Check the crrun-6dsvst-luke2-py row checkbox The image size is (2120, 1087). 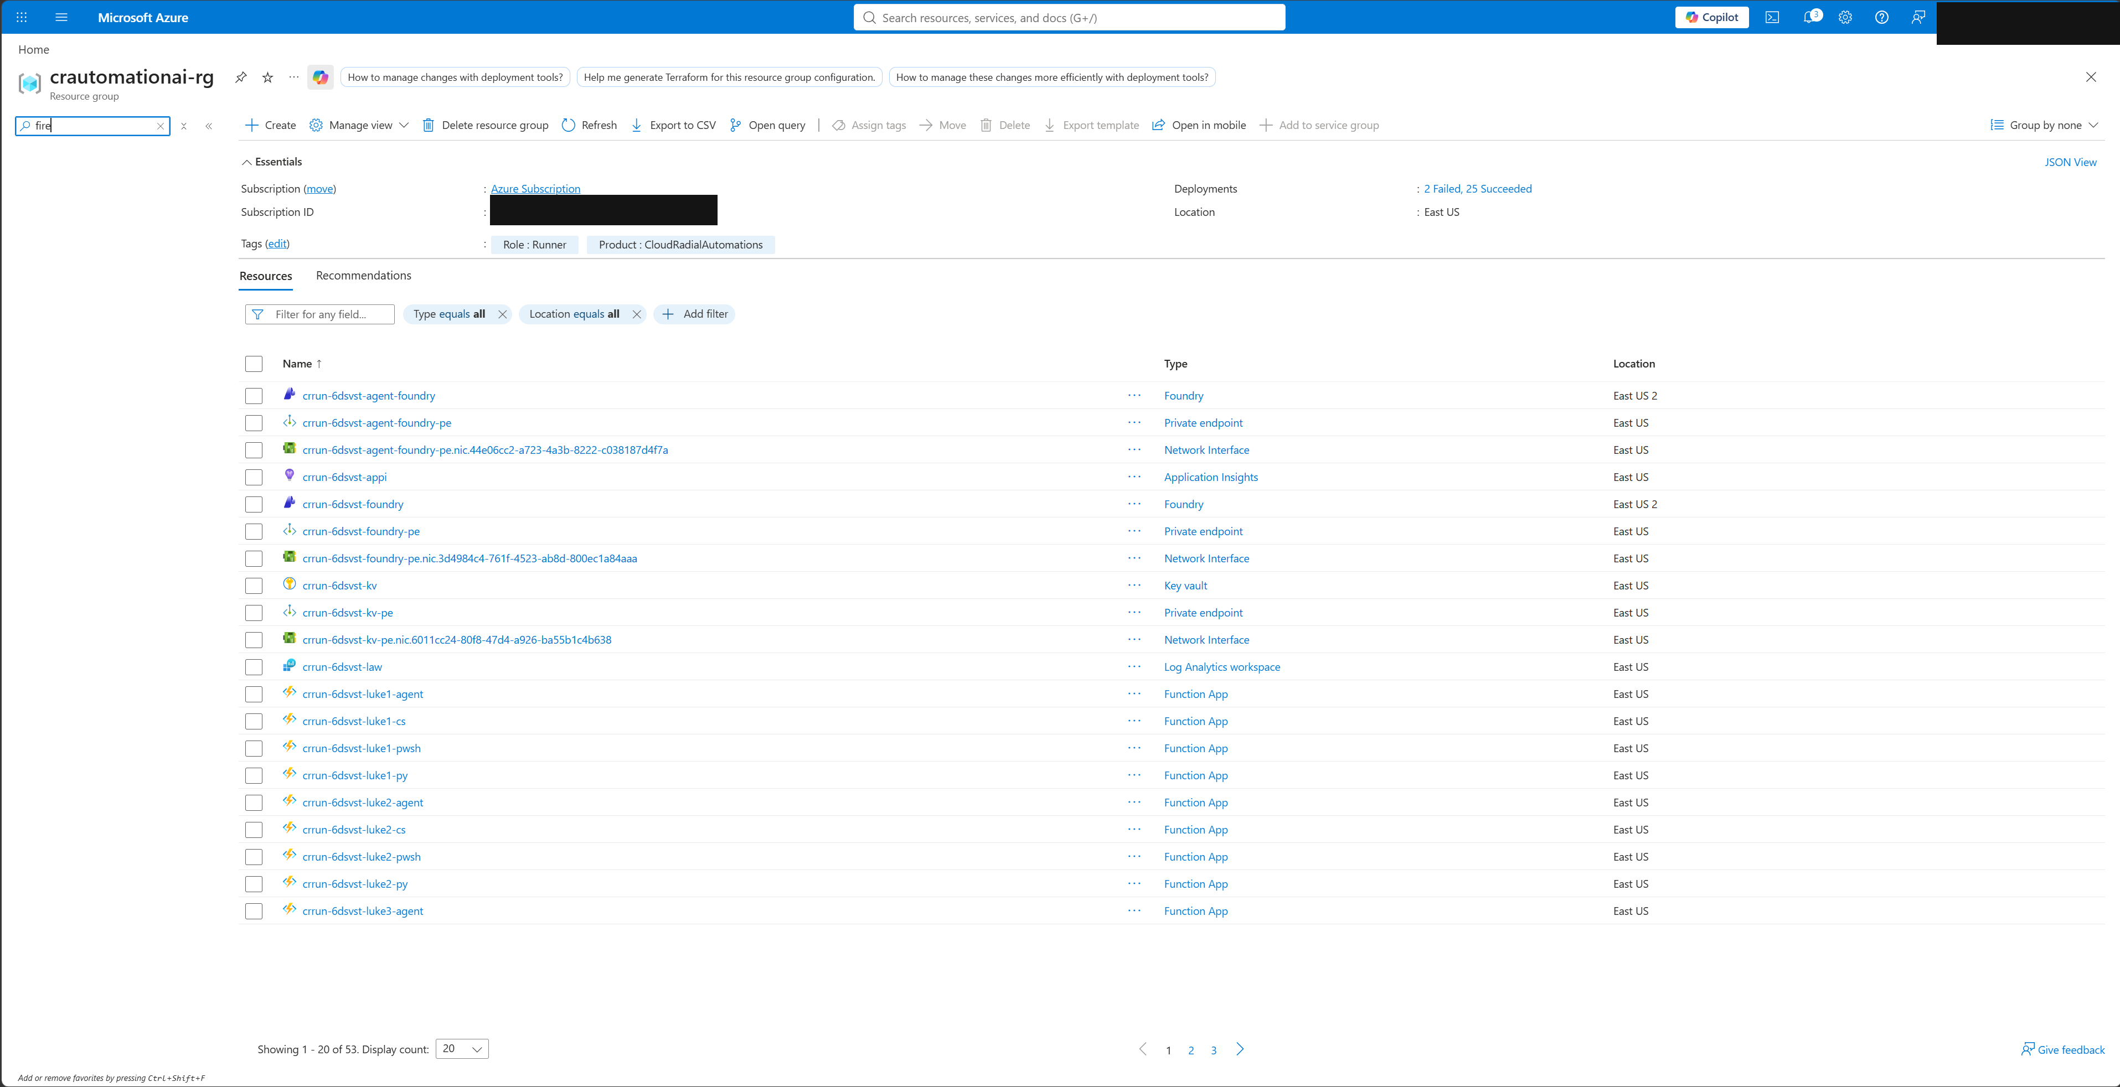254,884
